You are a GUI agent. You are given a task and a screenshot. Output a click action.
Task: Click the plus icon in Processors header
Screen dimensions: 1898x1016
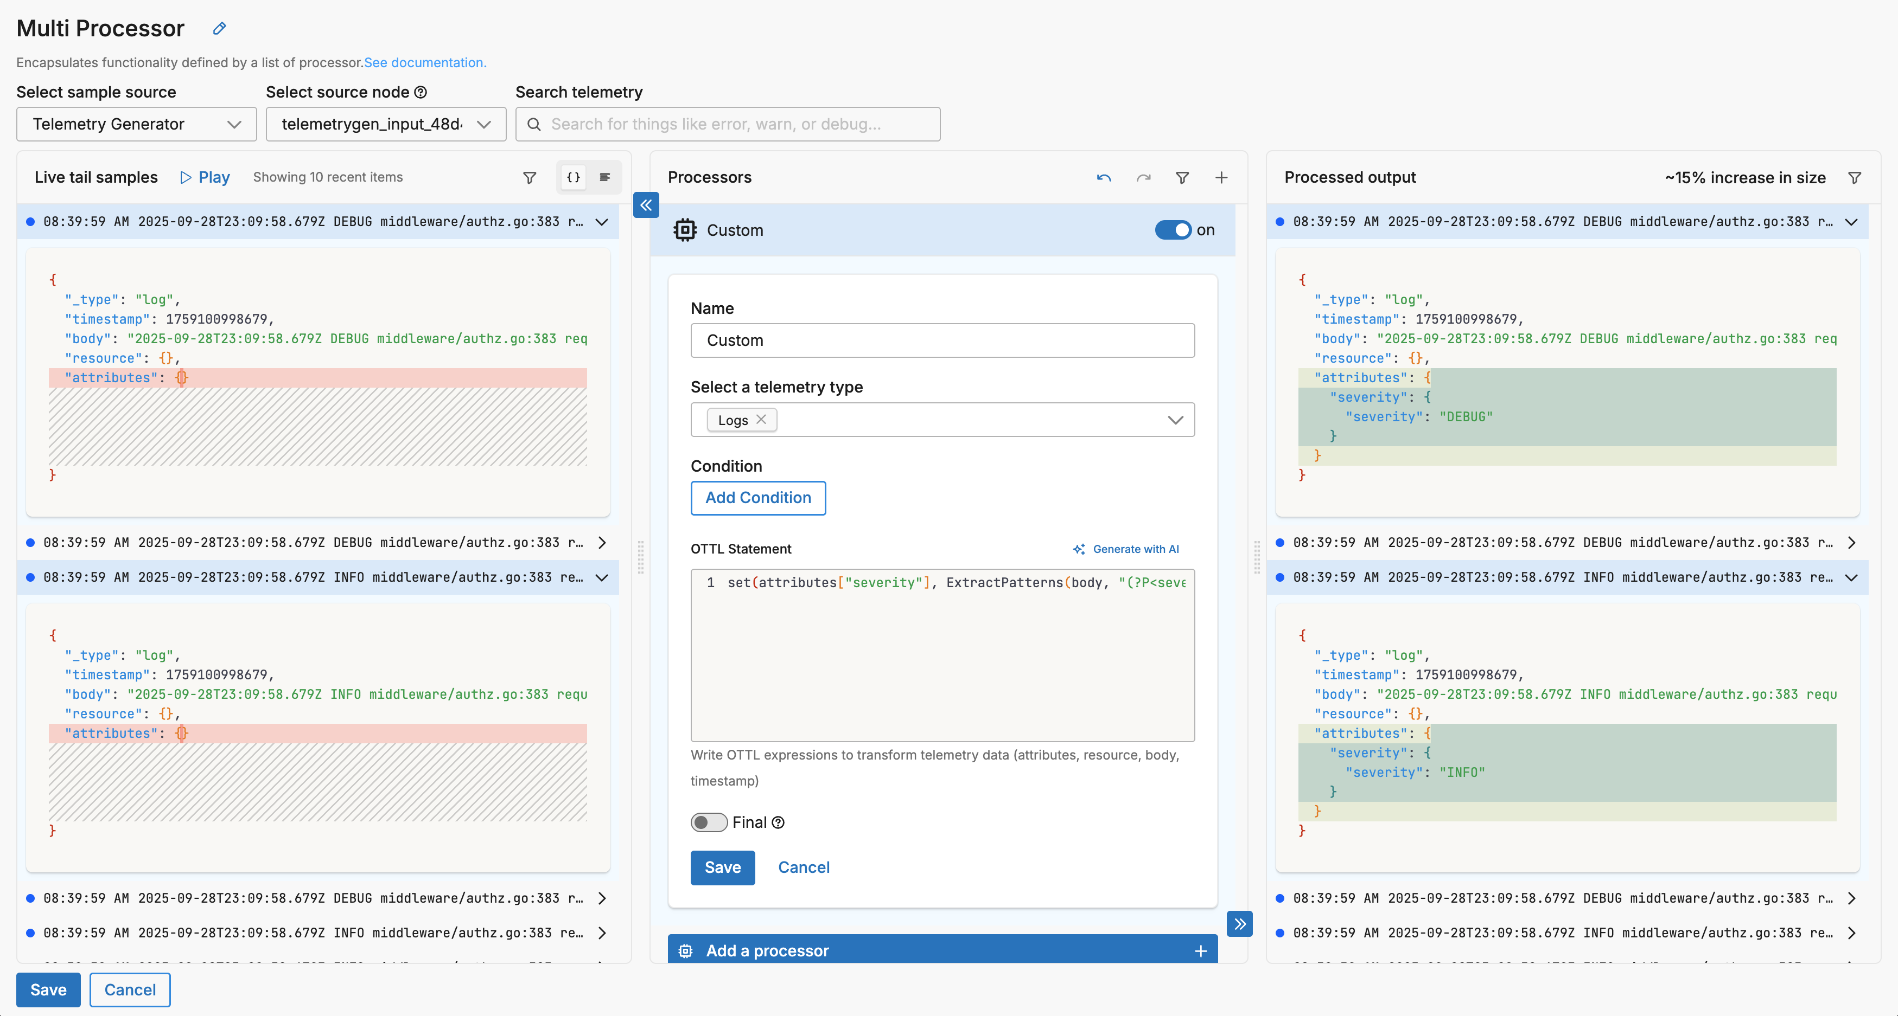[1221, 177]
